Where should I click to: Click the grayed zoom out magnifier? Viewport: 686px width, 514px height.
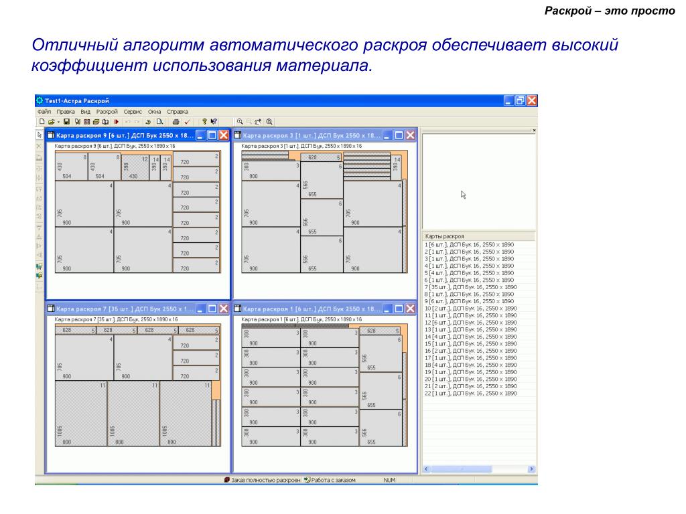click(x=249, y=122)
